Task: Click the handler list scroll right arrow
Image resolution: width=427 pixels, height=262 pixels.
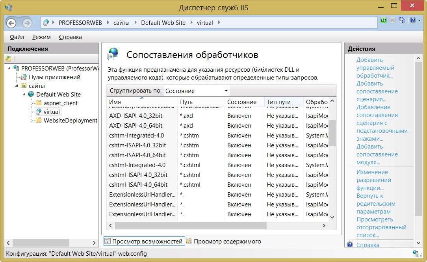Action: pyautogui.click(x=324, y=225)
